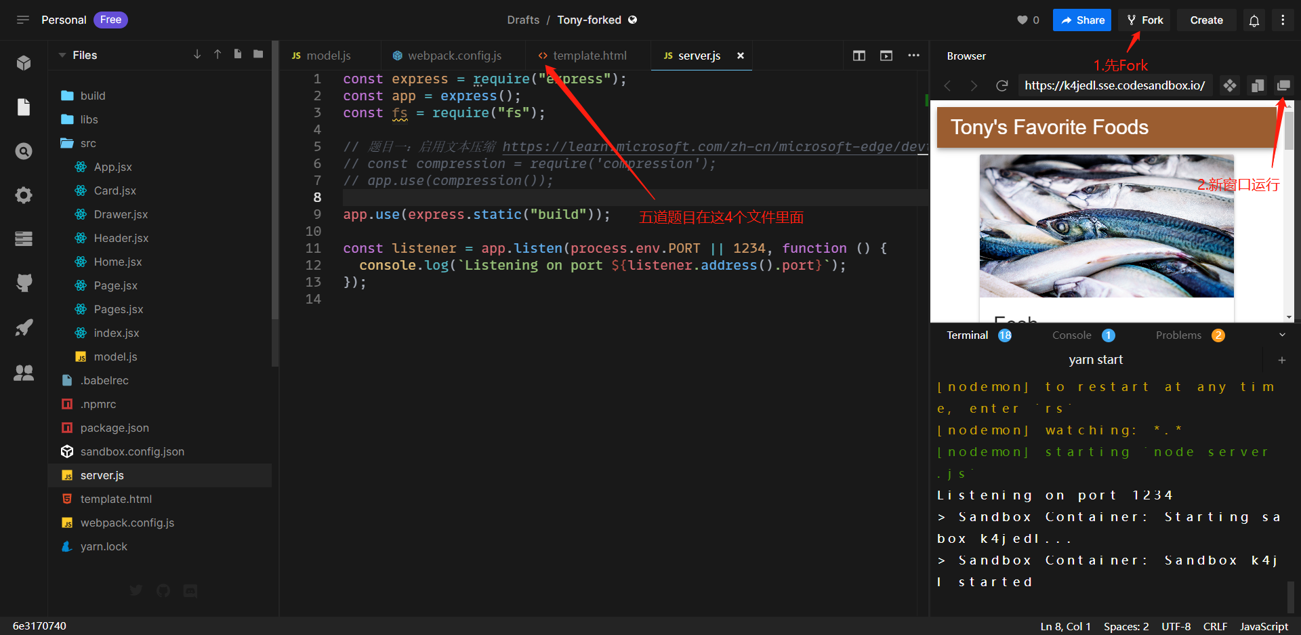This screenshot has height=635, width=1301.
Task: Click the Tony-forked sandbox title
Action: tap(589, 20)
